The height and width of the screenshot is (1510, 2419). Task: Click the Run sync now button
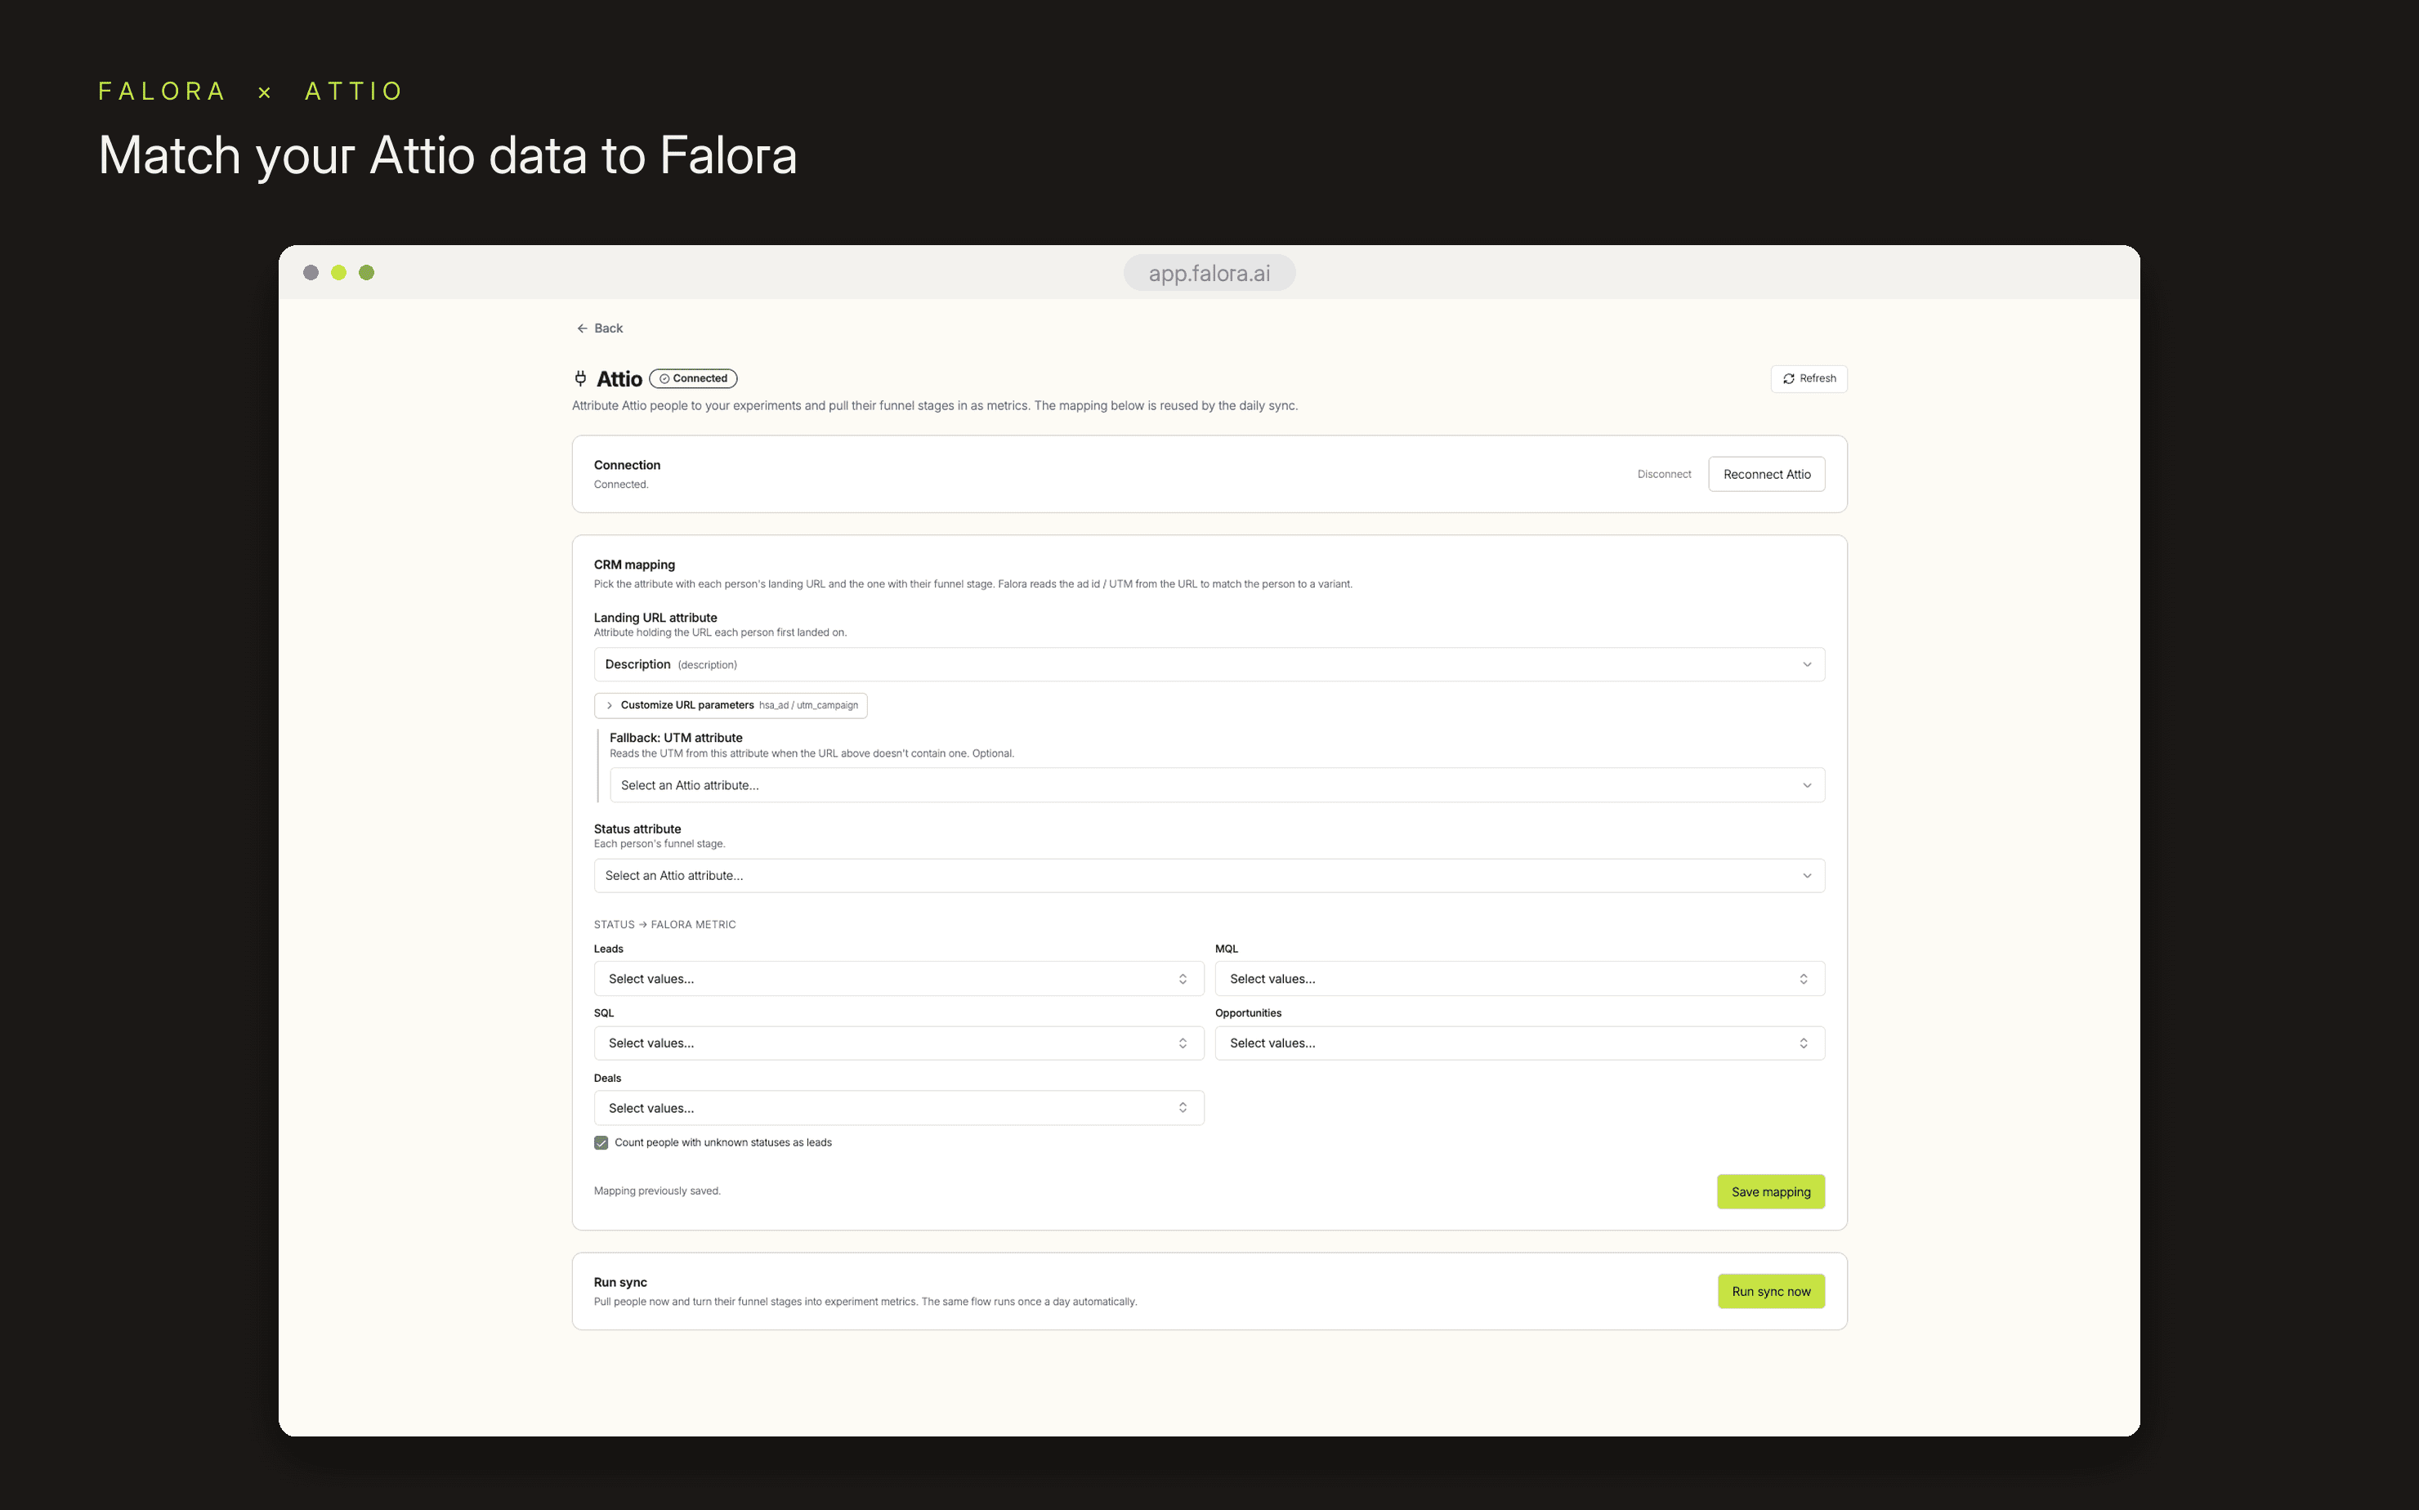tap(1770, 1291)
